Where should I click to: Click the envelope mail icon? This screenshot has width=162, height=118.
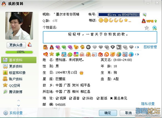pyautogui.click(x=94, y=54)
